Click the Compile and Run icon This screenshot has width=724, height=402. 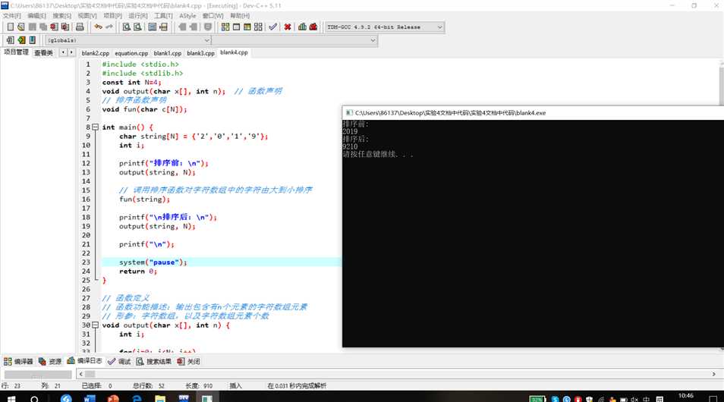247,27
